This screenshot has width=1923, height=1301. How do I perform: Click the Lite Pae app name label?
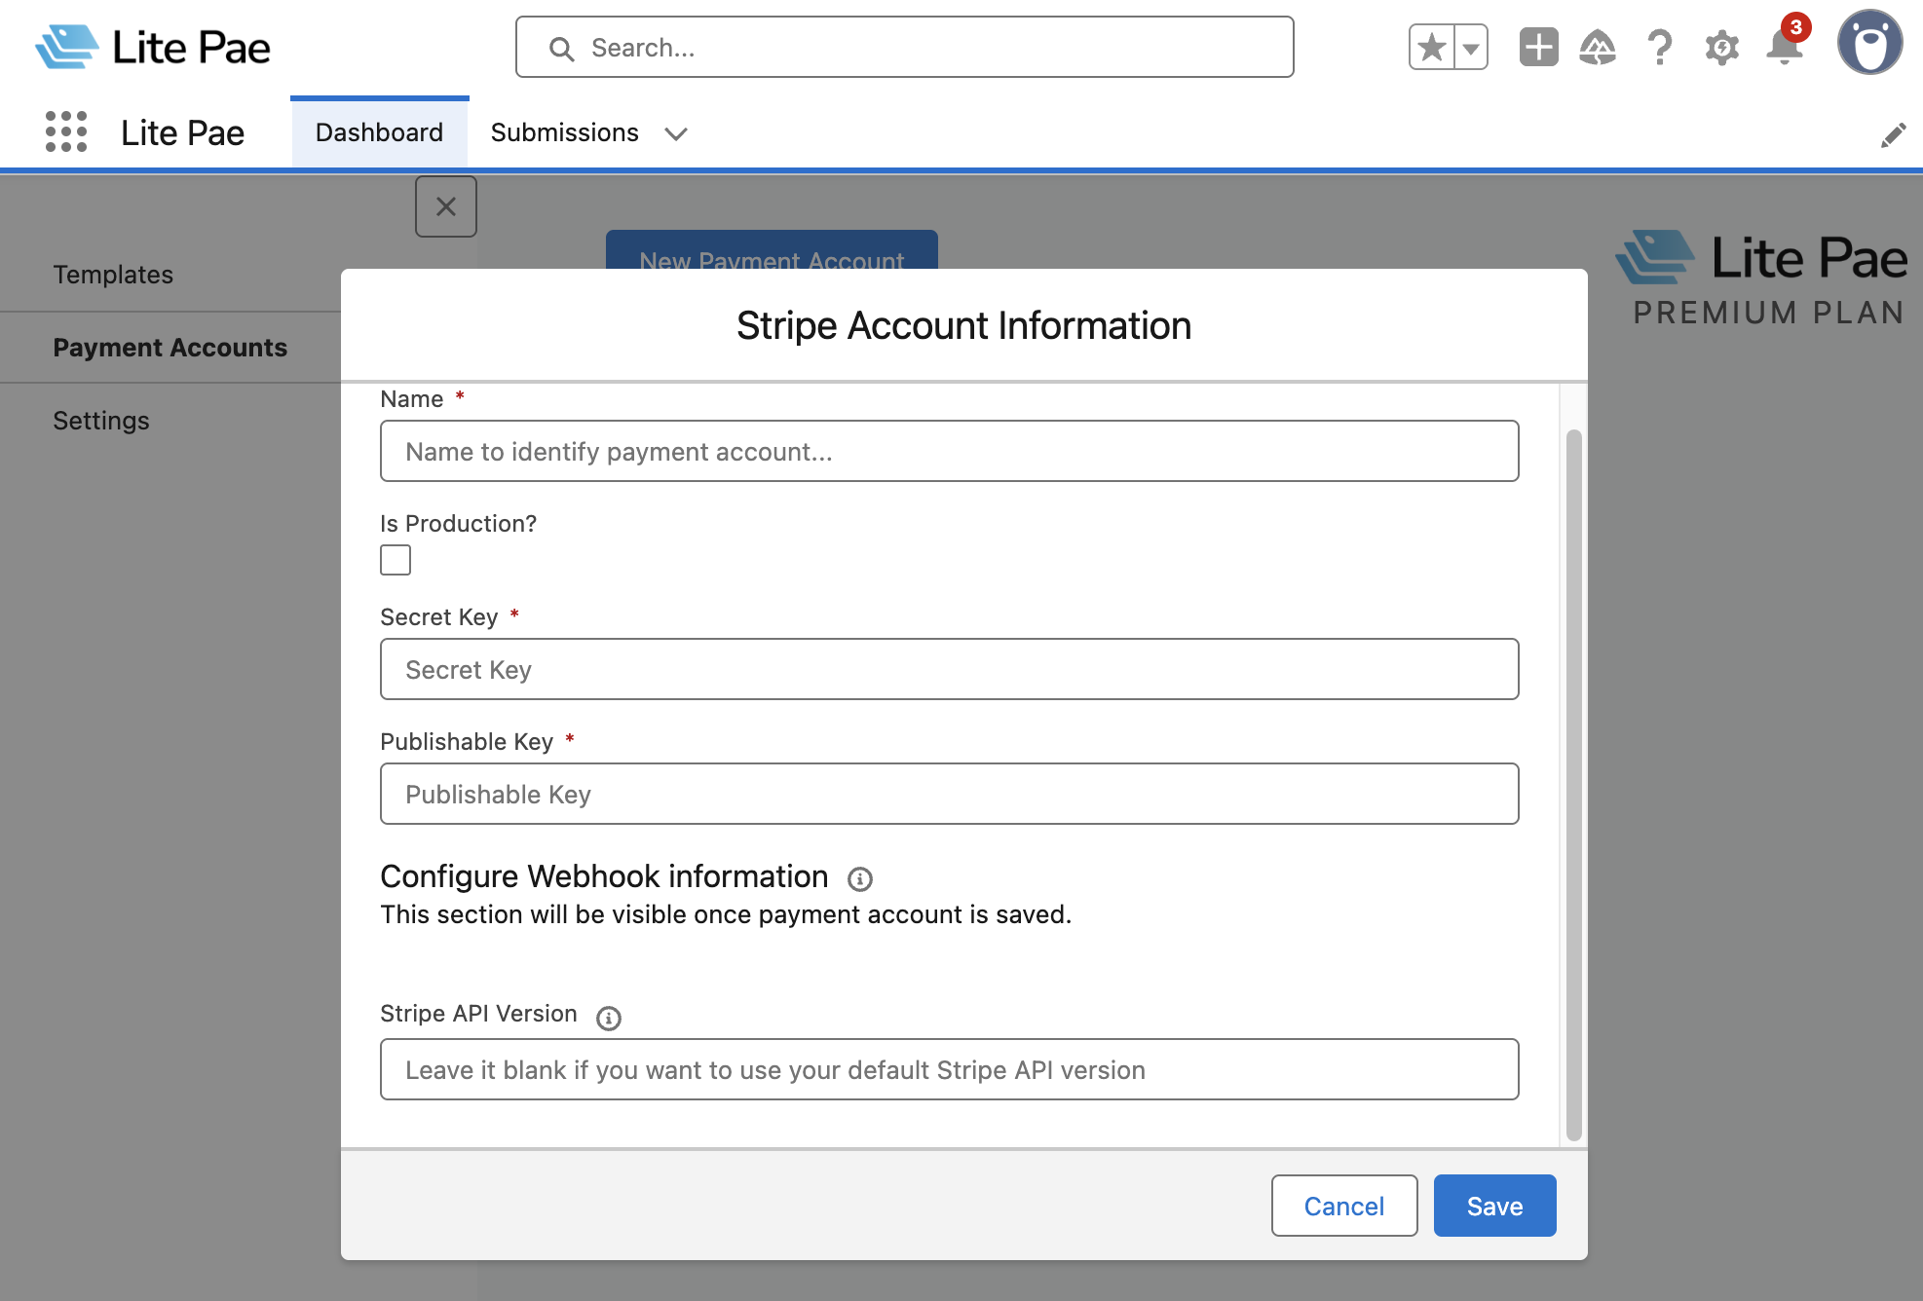[x=182, y=132]
